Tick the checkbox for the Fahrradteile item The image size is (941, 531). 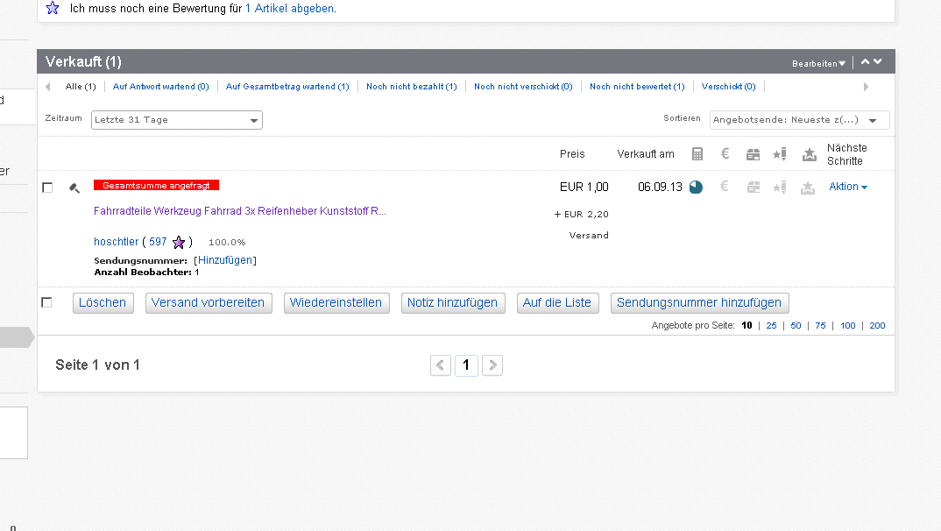47,188
